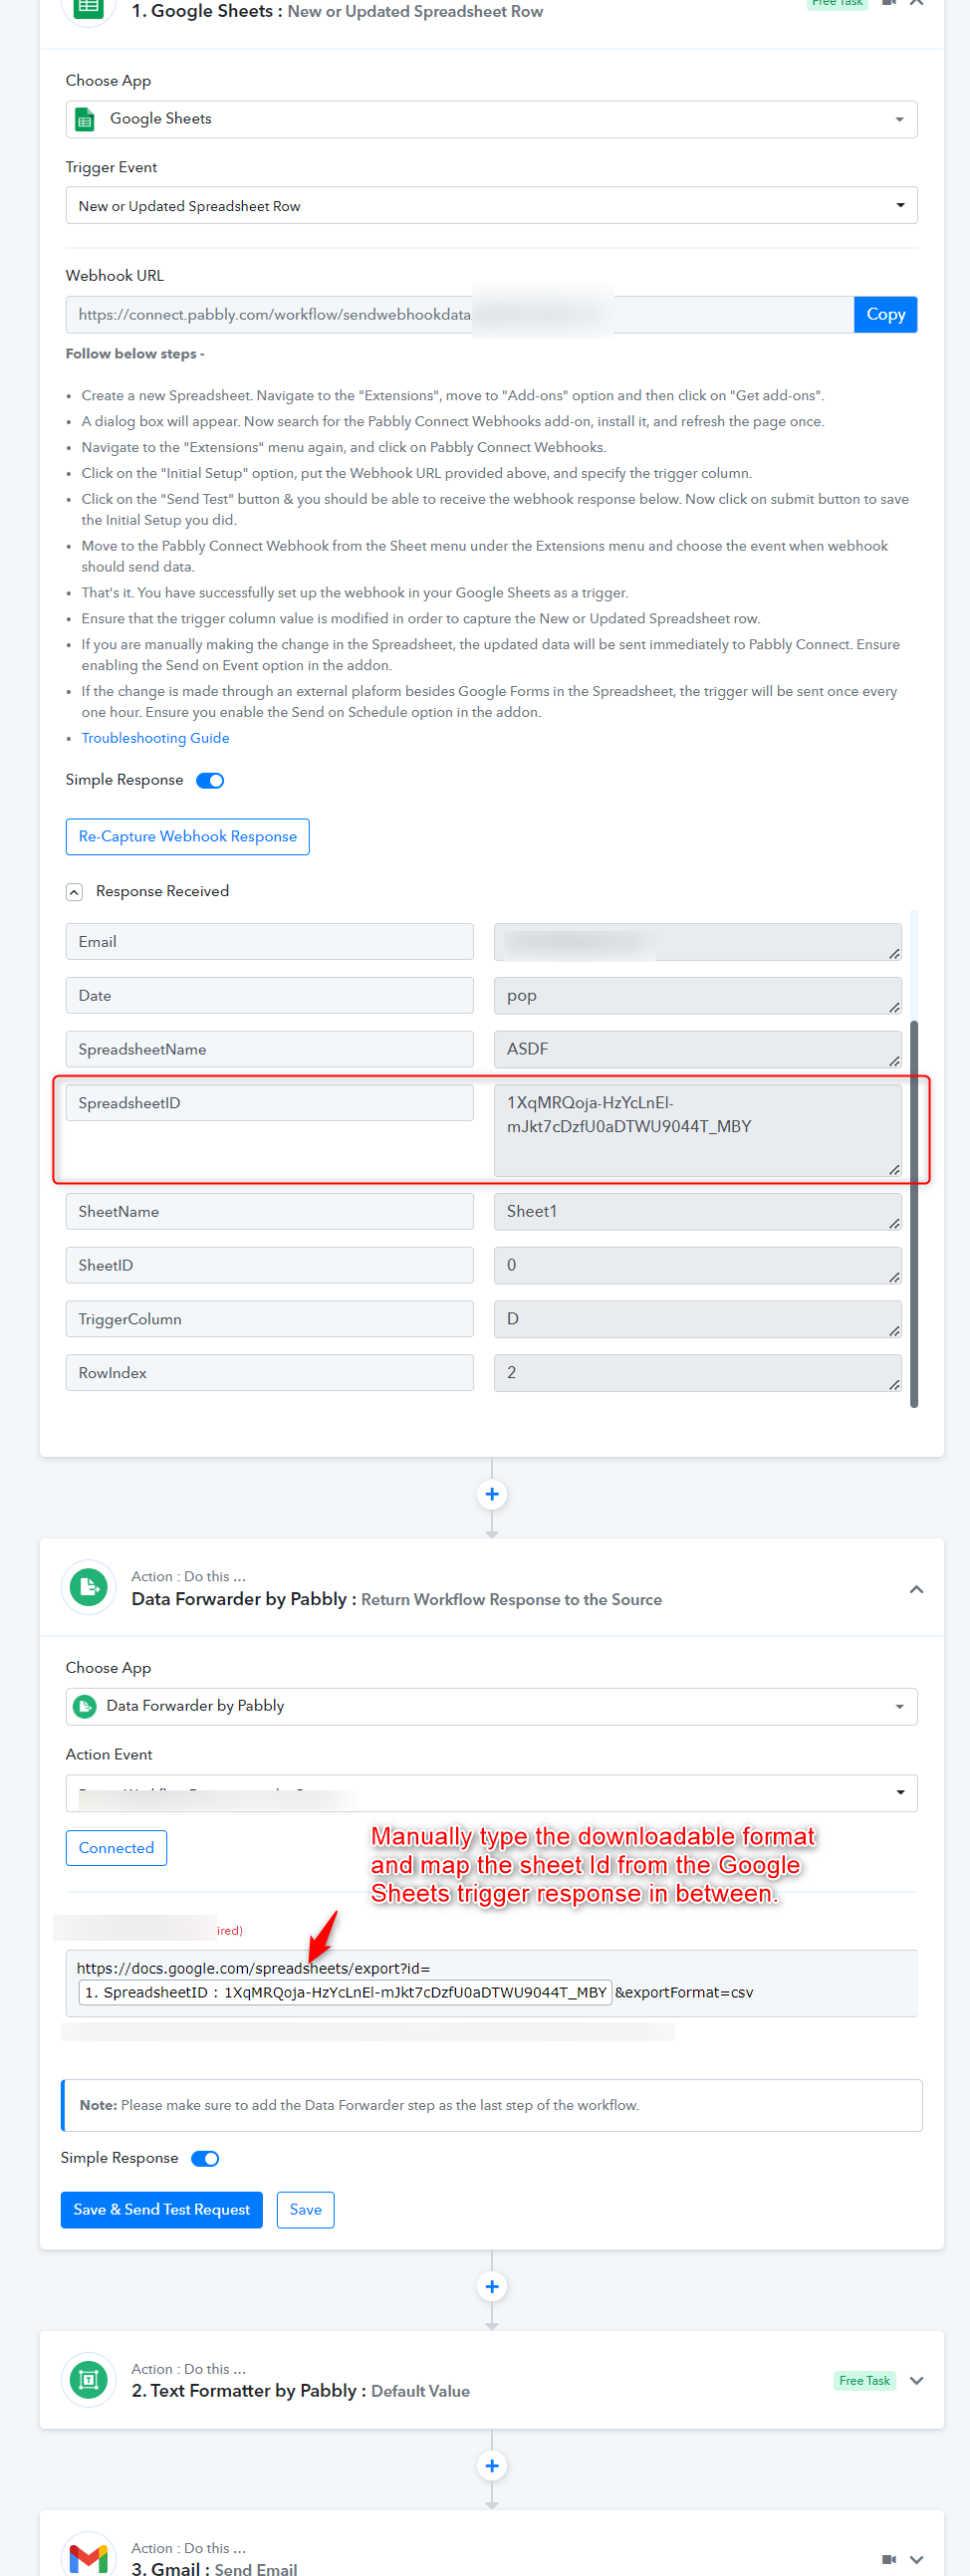Toggle Simple Response in Data Forwarder step
The height and width of the screenshot is (2576, 970).
pyautogui.click(x=205, y=2158)
